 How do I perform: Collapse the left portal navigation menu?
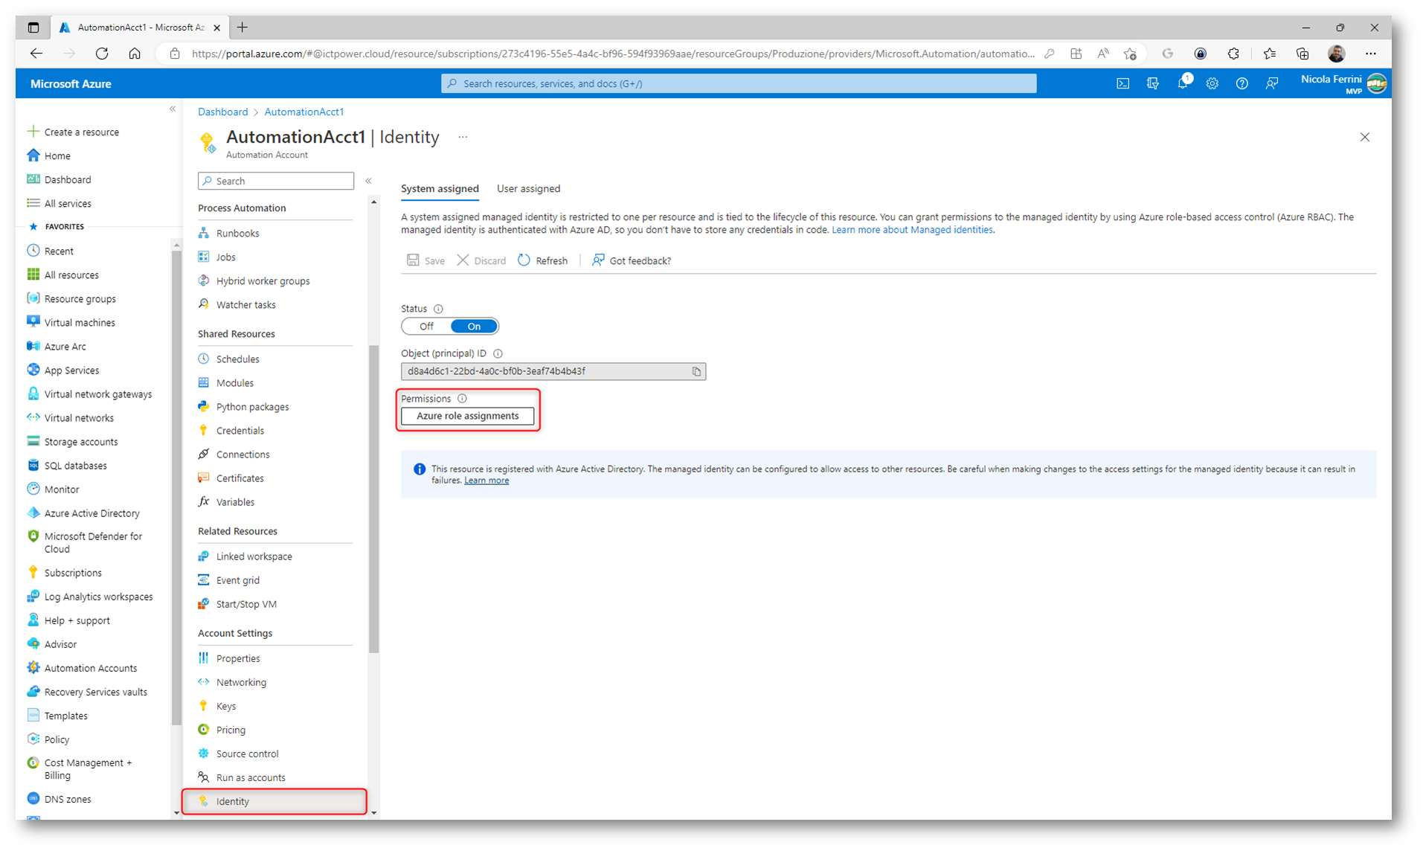(x=173, y=109)
